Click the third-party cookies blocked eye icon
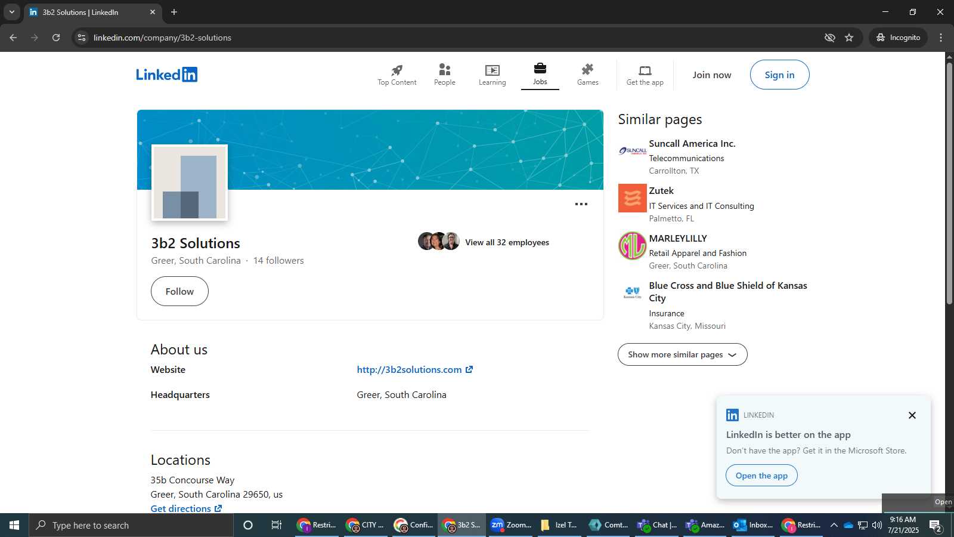The image size is (954, 537). (829, 38)
